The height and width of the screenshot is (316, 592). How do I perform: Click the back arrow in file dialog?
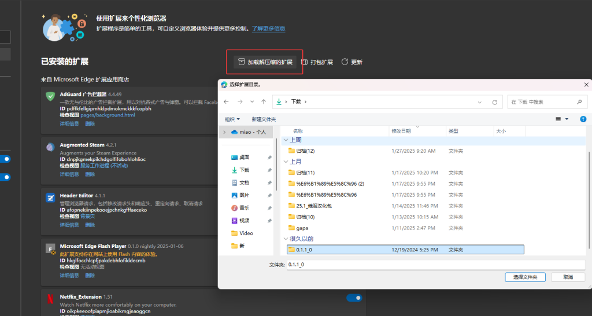click(x=226, y=101)
